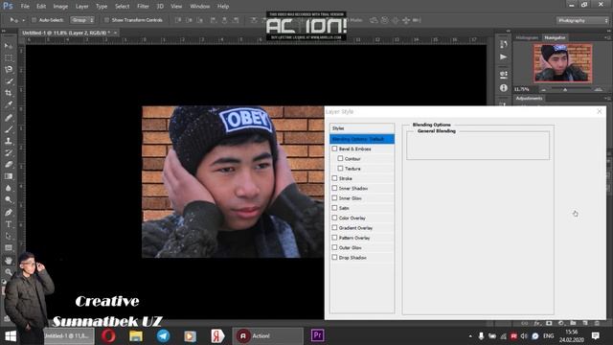Open the Window menu

(200, 7)
